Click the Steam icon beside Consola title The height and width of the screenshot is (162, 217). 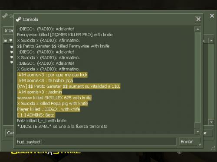click(x=19, y=19)
